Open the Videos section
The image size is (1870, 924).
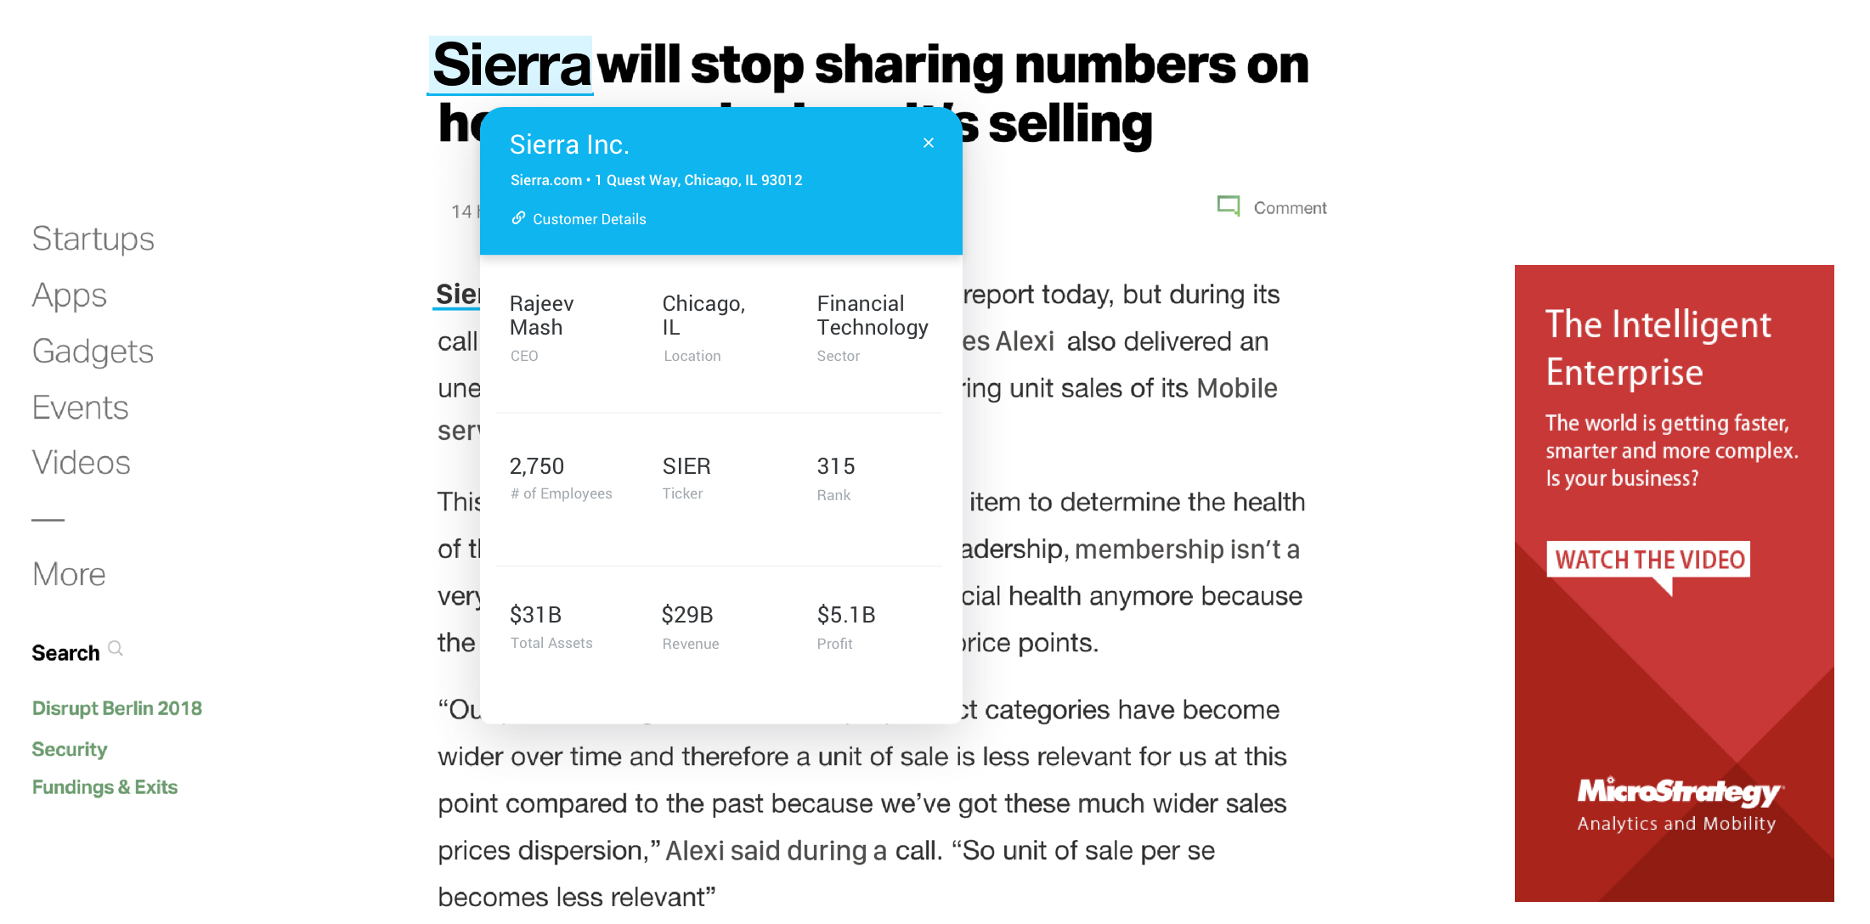pyautogui.click(x=82, y=463)
